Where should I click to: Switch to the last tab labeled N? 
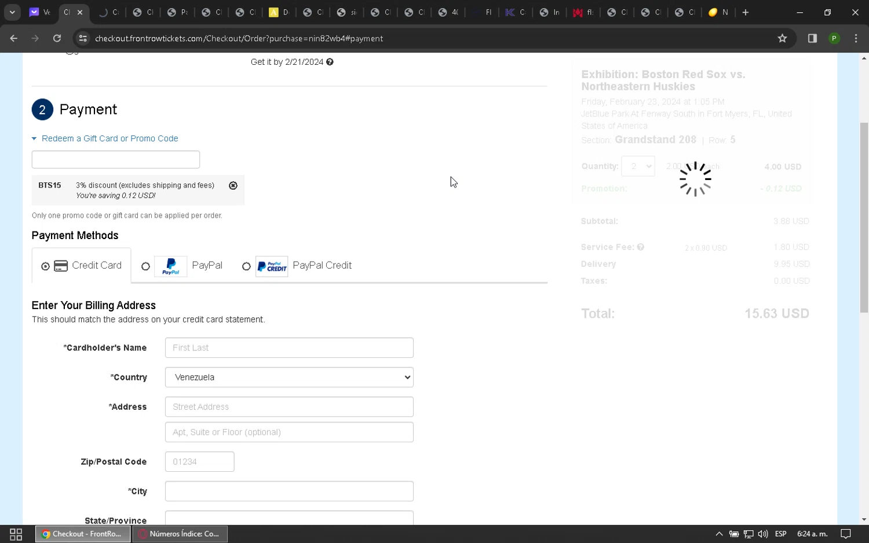tap(718, 12)
